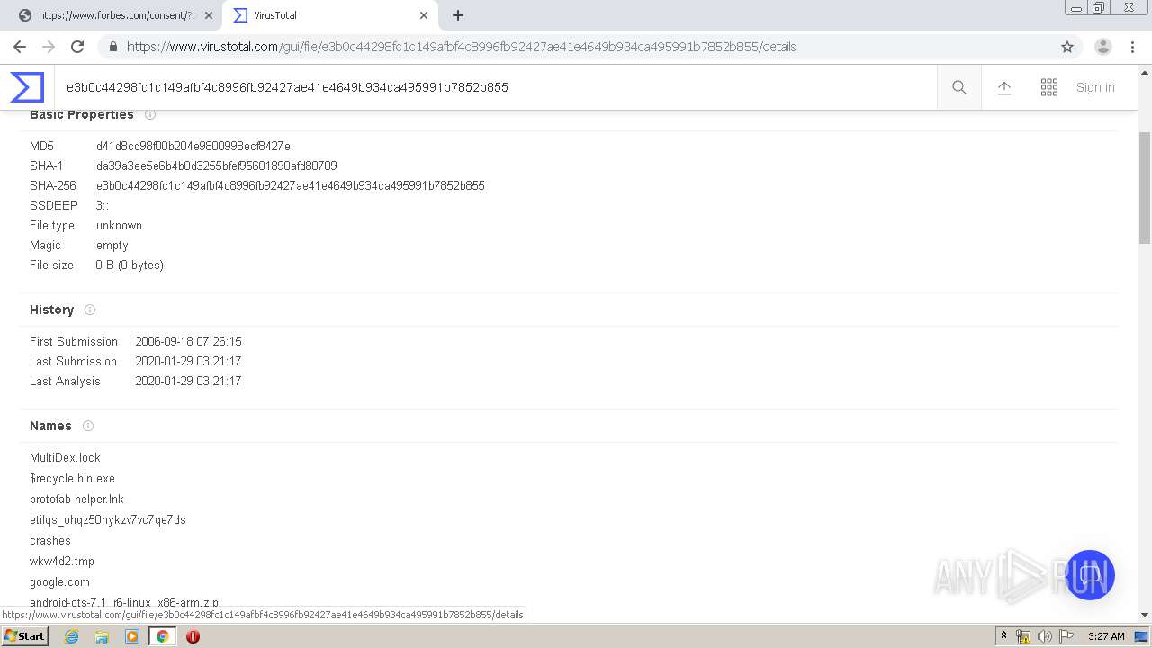The image size is (1152, 648).
Task: Open the Chrome three-dot menu
Action: click(1132, 47)
